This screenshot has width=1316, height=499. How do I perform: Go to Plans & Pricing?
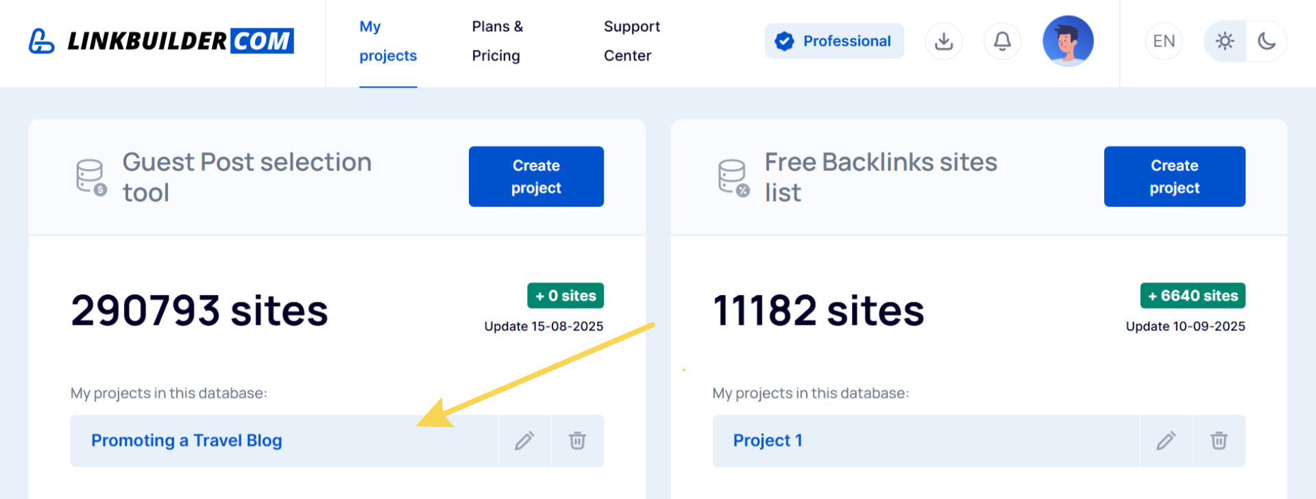point(497,41)
